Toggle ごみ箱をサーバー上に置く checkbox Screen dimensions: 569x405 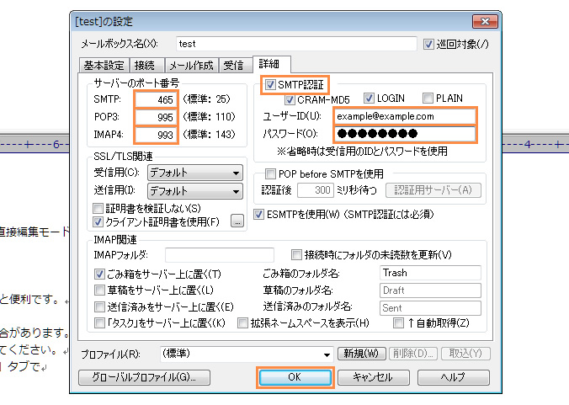[99, 274]
